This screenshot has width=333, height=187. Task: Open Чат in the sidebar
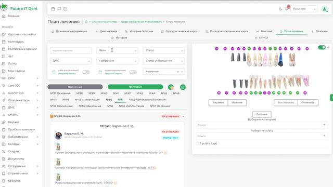10,56
